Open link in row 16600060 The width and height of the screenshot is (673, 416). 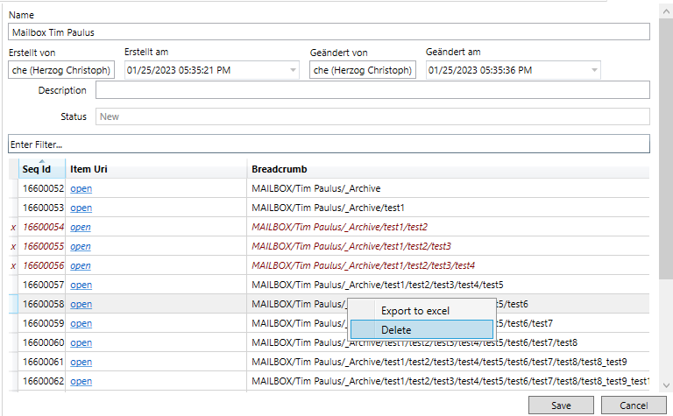[81, 342]
